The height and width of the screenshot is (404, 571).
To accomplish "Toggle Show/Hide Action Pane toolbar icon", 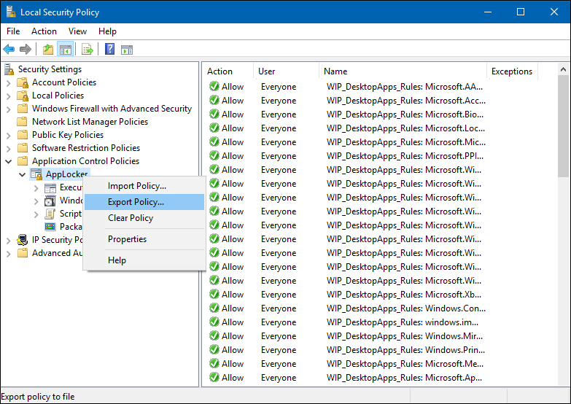I will [127, 50].
